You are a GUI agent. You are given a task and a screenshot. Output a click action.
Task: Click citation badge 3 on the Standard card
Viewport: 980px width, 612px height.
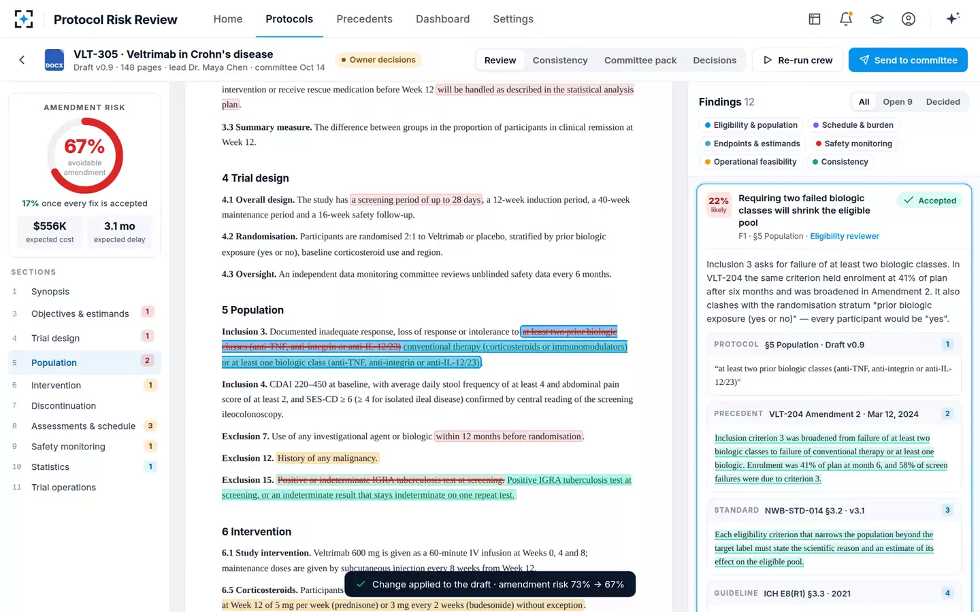coord(947,510)
